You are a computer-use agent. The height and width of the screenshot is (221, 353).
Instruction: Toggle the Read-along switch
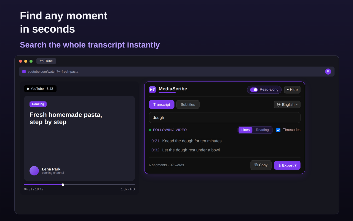[x=254, y=90]
